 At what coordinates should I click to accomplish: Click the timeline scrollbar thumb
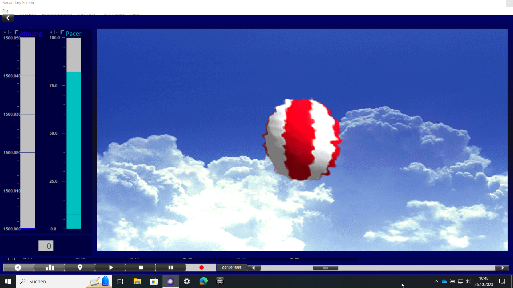[x=325, y=268]
